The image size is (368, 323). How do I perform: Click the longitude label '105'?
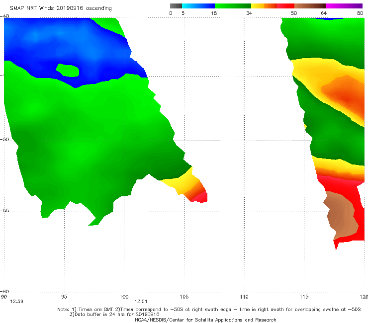coord(184,297)
